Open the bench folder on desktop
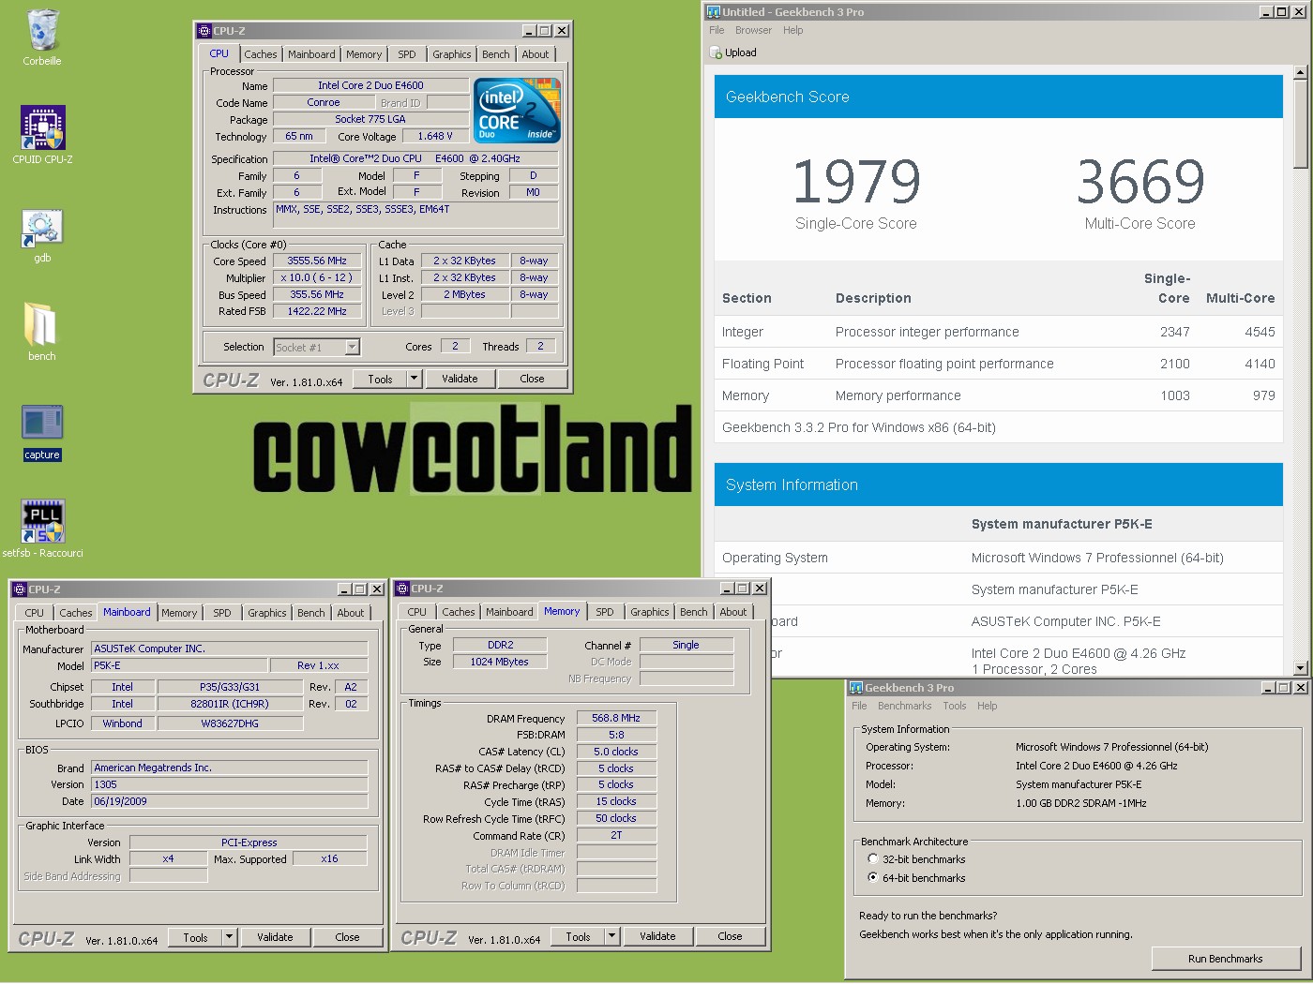 (x=41, y=323)
